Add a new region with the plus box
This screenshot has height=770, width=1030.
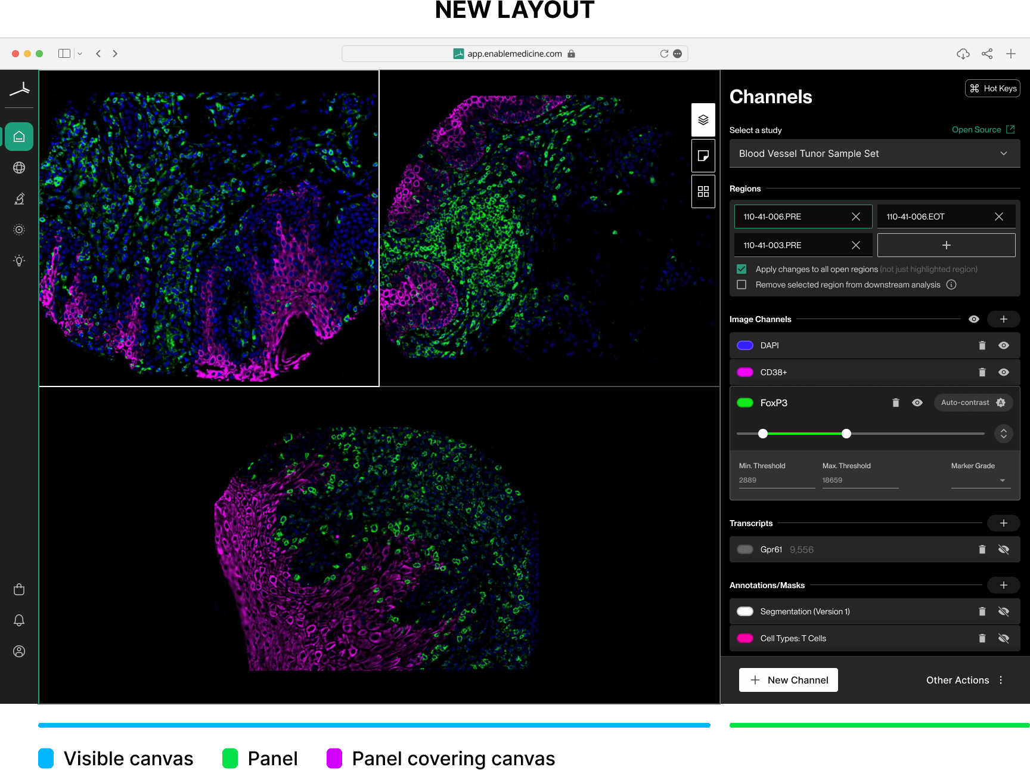(946, 245)
